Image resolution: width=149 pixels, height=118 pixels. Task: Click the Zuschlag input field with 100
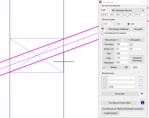tap(122, 44)
